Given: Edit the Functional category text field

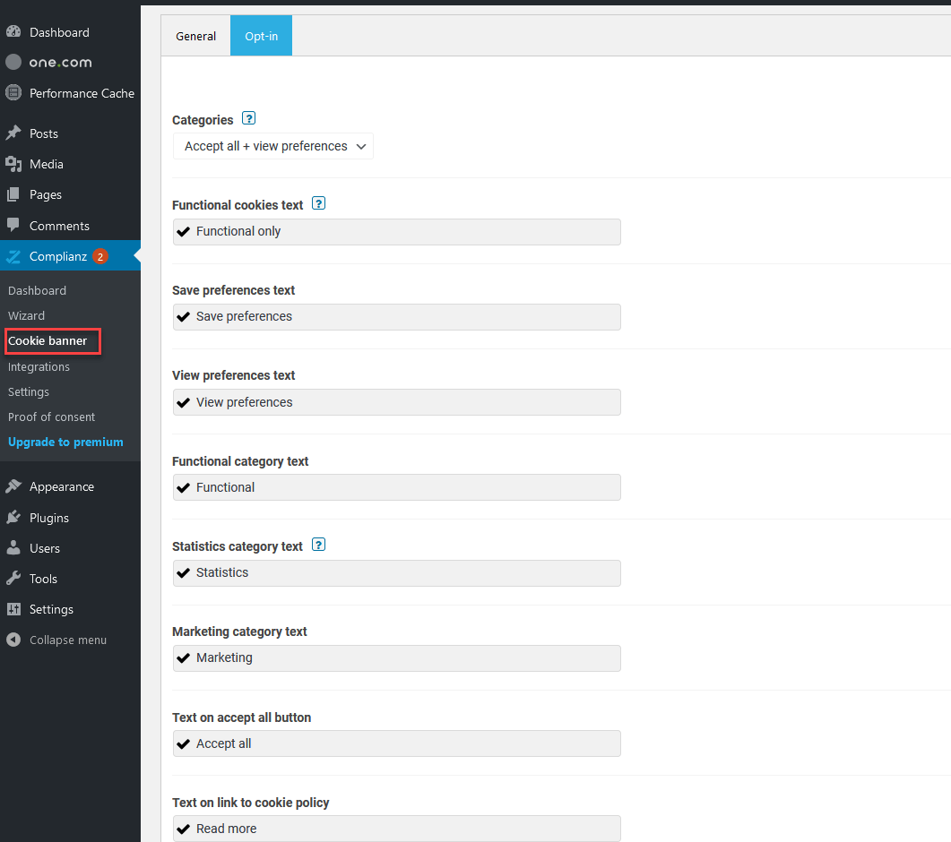Looking at the screenshot, I should tap(397, 487).
